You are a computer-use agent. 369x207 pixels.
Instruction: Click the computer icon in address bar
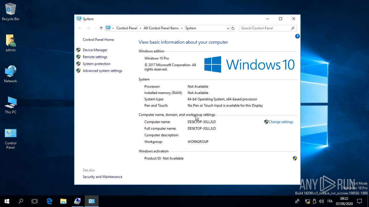point(108,28)
